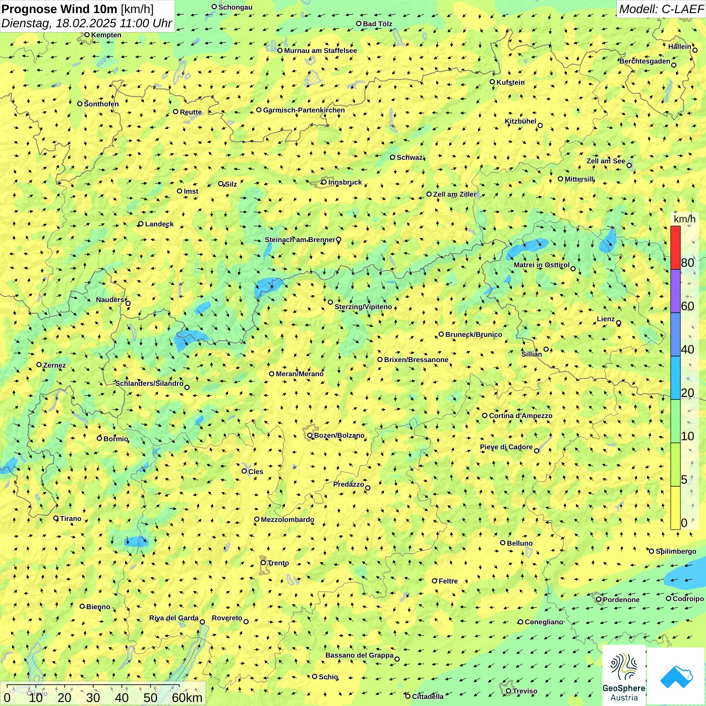The height and width of the screenshot is (706, 706).
Task: Click the 'Modell: C-LAEF' label
Action: pyautogui.click(x=661, y=9)
